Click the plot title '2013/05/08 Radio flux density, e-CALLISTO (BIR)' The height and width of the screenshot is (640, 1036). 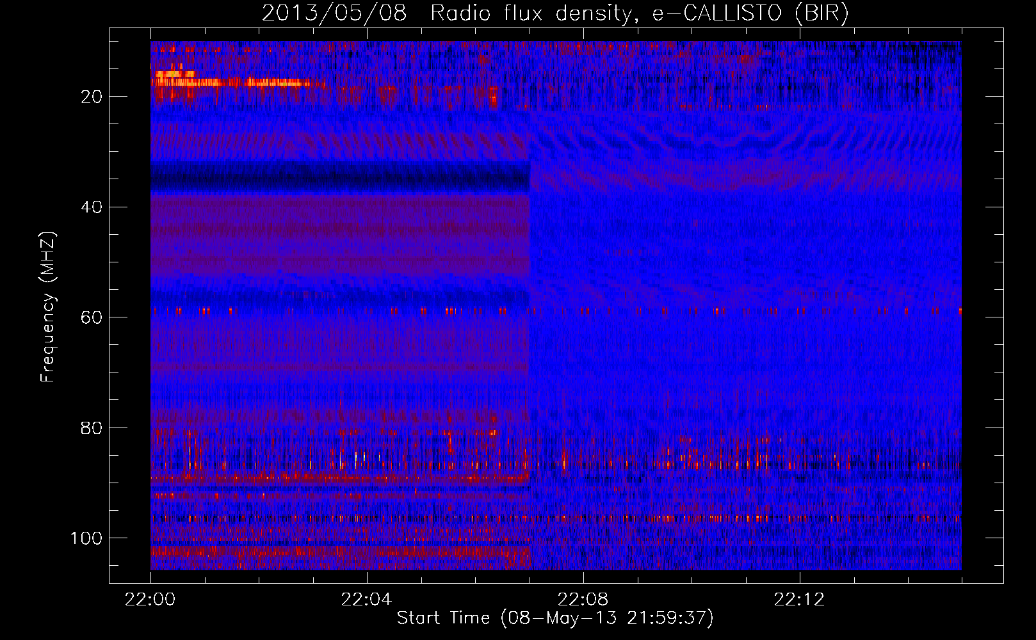click(555, 13)
